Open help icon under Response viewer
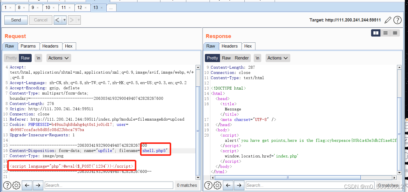 pos(208,185)
